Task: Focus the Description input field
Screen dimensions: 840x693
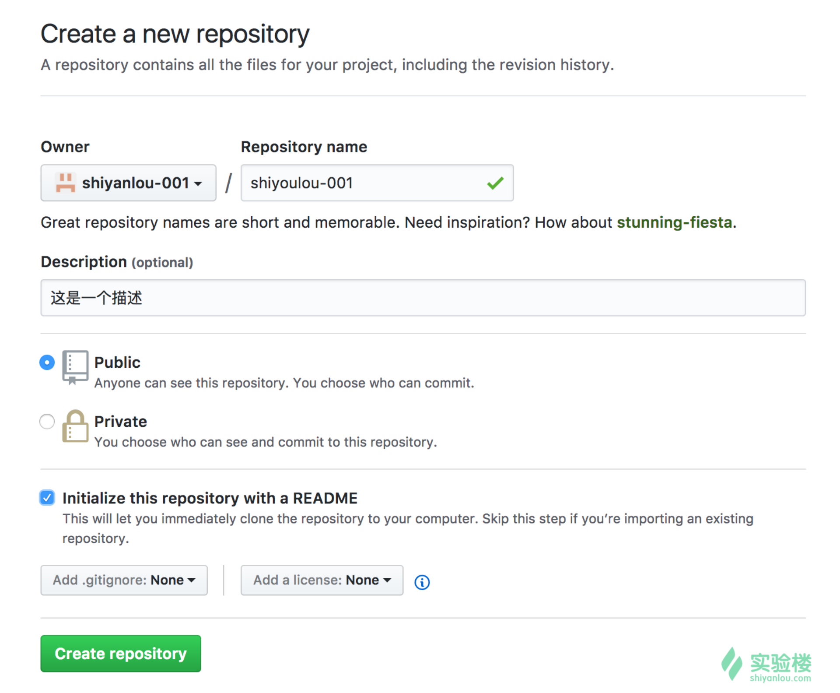Action: coord(423,298)
